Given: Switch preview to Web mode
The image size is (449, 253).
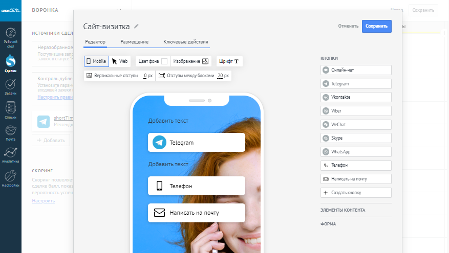Looking at the screenshot, I should point(120,61).
